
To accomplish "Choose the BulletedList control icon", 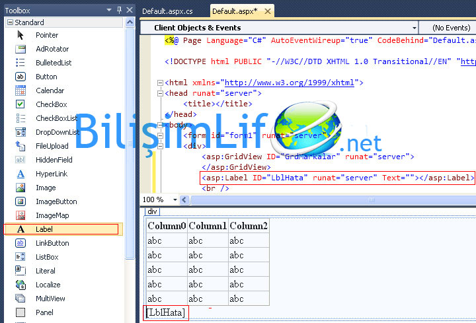I will click(20, 63).
